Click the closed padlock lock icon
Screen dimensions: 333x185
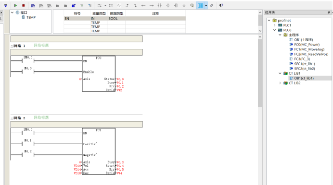click(57, 5)
